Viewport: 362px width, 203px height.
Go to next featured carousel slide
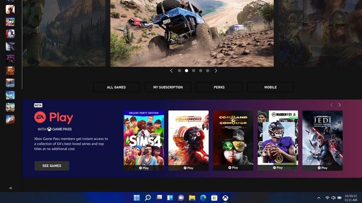(216, 71)
